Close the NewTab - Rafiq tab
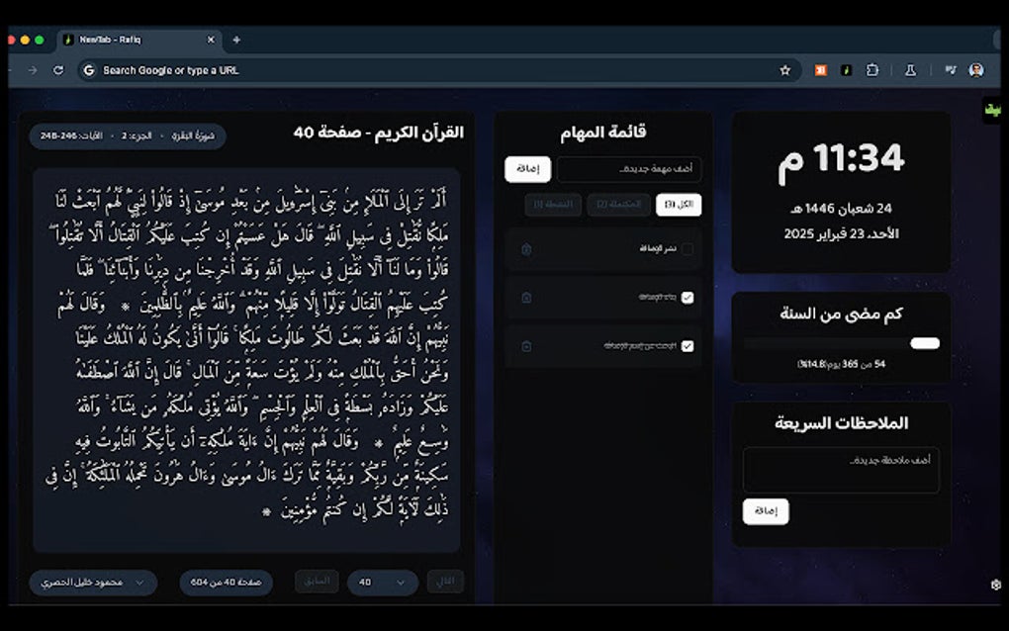This screenshot has height=631, width=1009. point(211,40)
